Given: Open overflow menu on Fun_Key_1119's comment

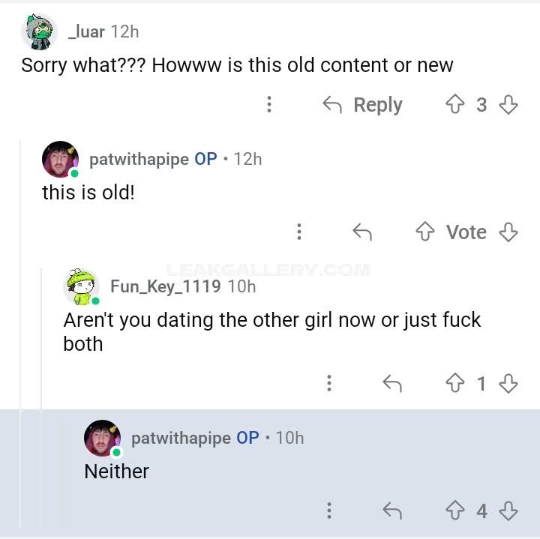Looking at the screenshot, I should (329, 384).
